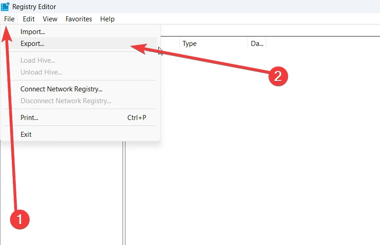Click the Registry Editor app icon

click(5, 6)
